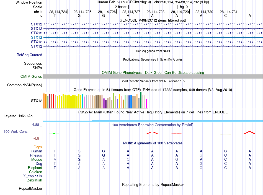Open the RefSeq Curated track label
Image resolution: width=263 pixels, height=195 pixels.
29,55
